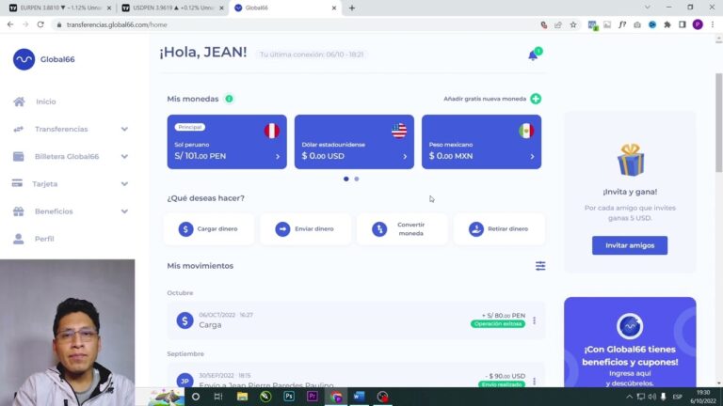Open the options menu for the Carga movement

pyautogui.click(x=534, y=320)
